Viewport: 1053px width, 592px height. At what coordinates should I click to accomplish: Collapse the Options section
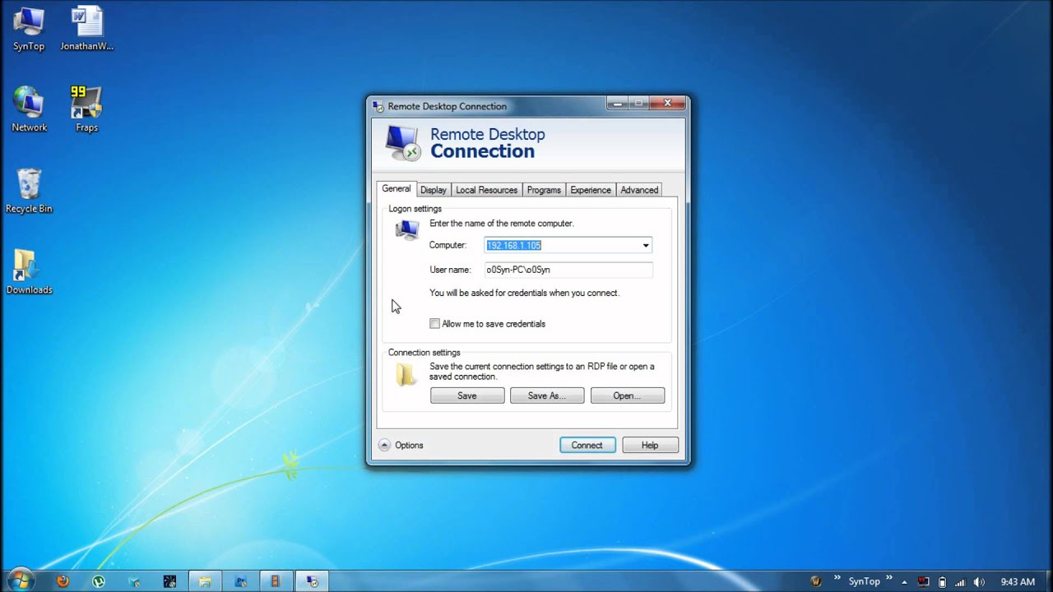point(385,445)
